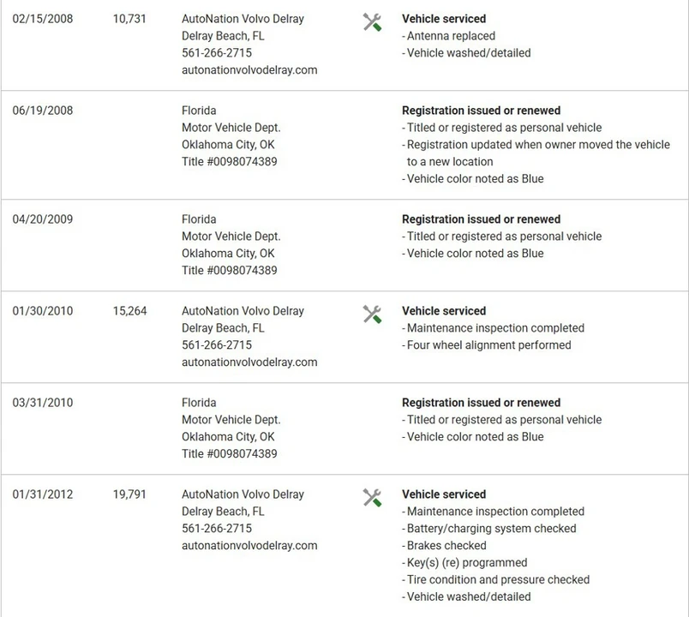Image resolution: width=689 pixels, height=617 pixels.
Task: Select phone number 561-266-2715 in 02/15/2008 row
Action: point(217,53)
